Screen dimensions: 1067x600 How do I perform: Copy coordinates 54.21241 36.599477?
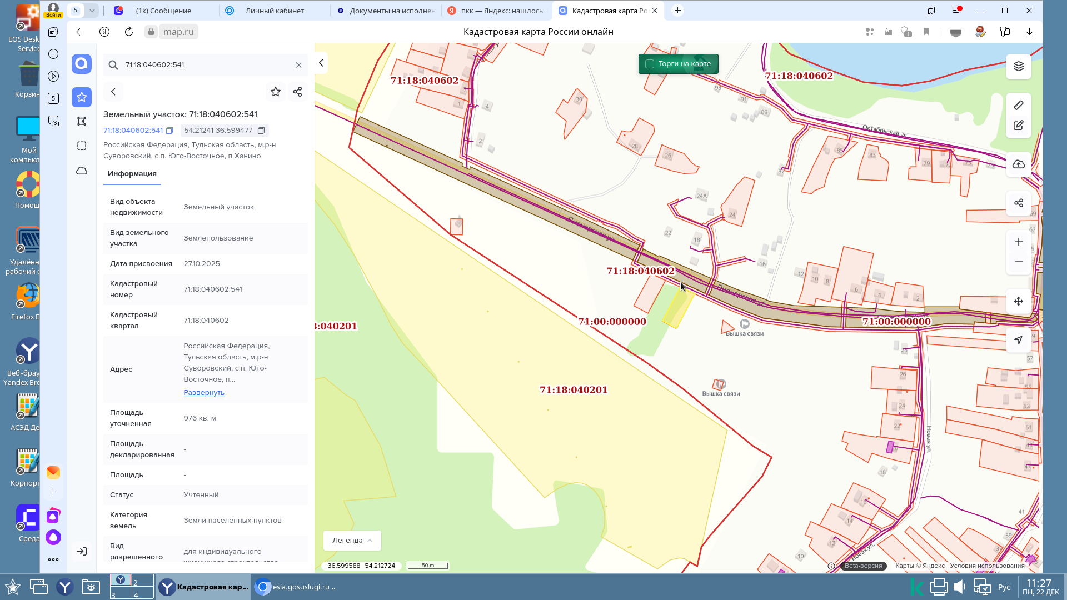[261, 131]
